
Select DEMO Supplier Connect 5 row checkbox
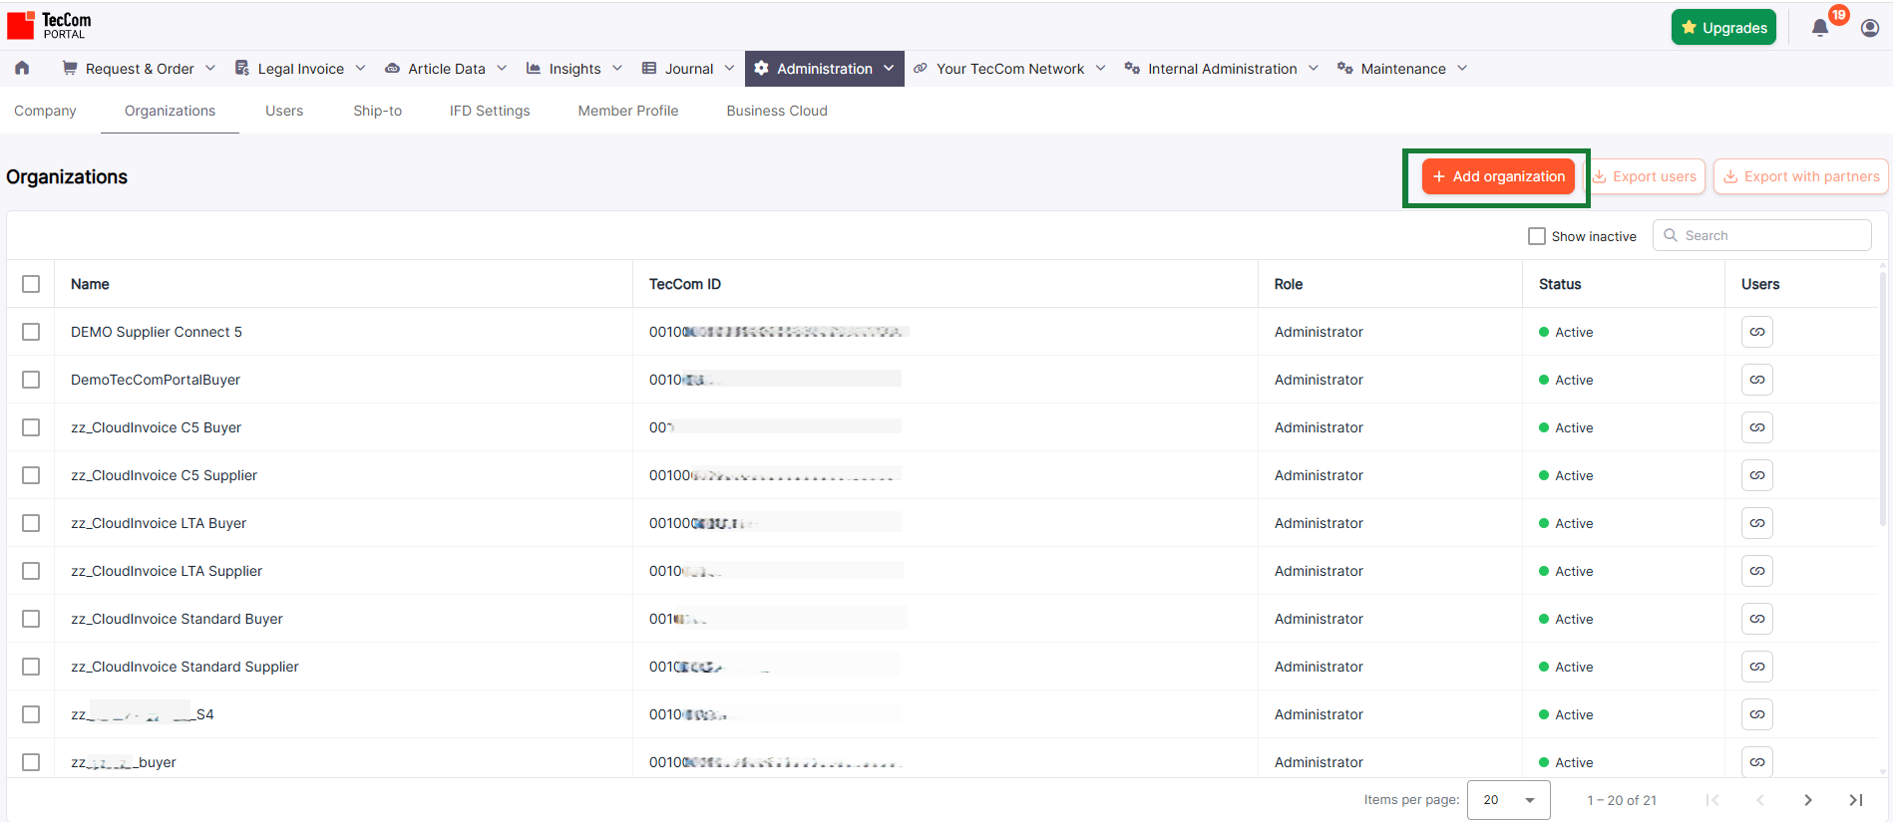pyautogui.click(x=31, y=332)
